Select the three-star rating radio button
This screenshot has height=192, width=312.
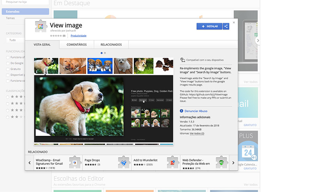click(x=7, y=110)
